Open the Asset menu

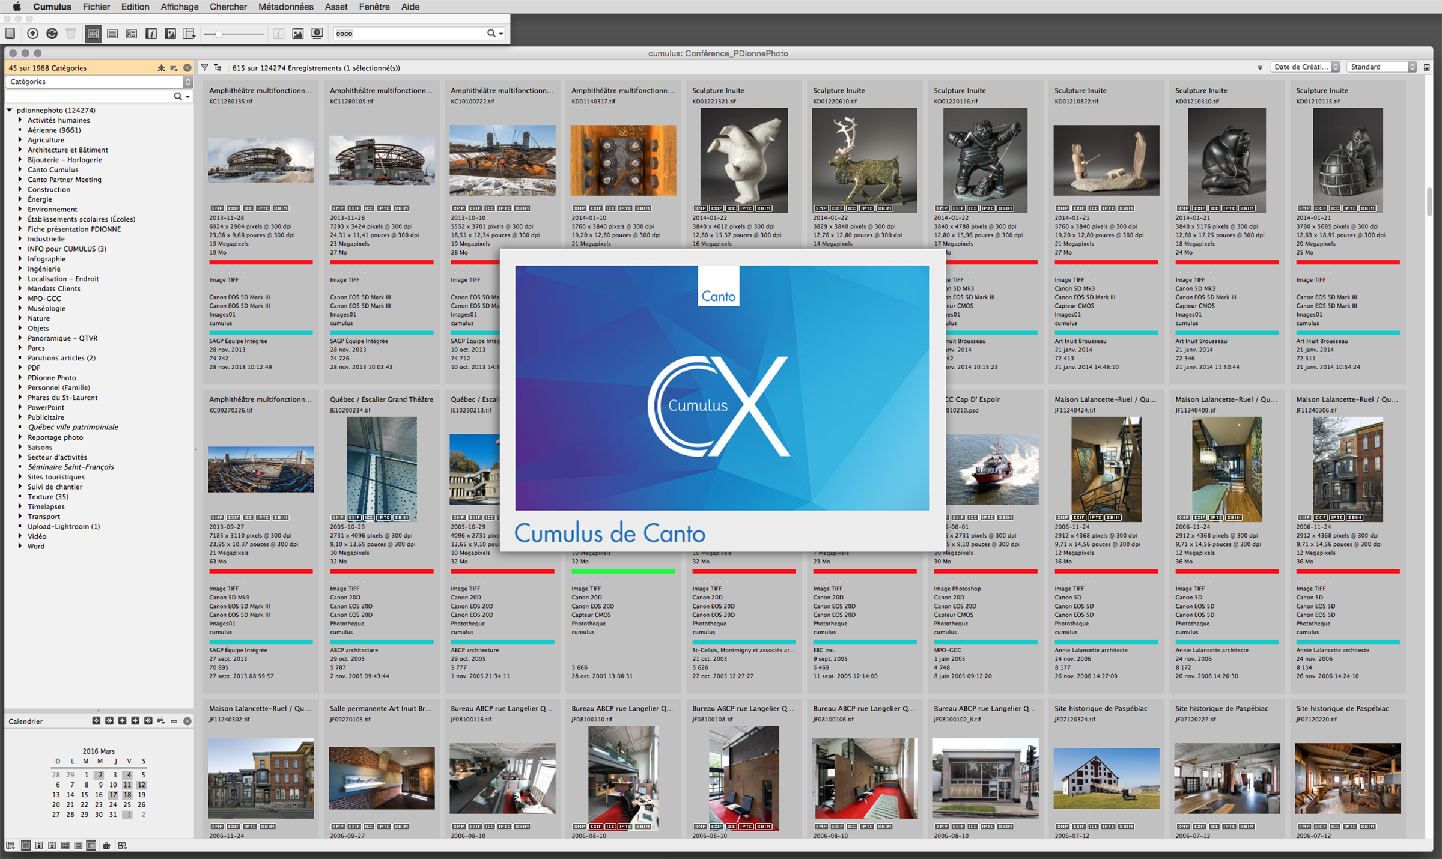336,7
